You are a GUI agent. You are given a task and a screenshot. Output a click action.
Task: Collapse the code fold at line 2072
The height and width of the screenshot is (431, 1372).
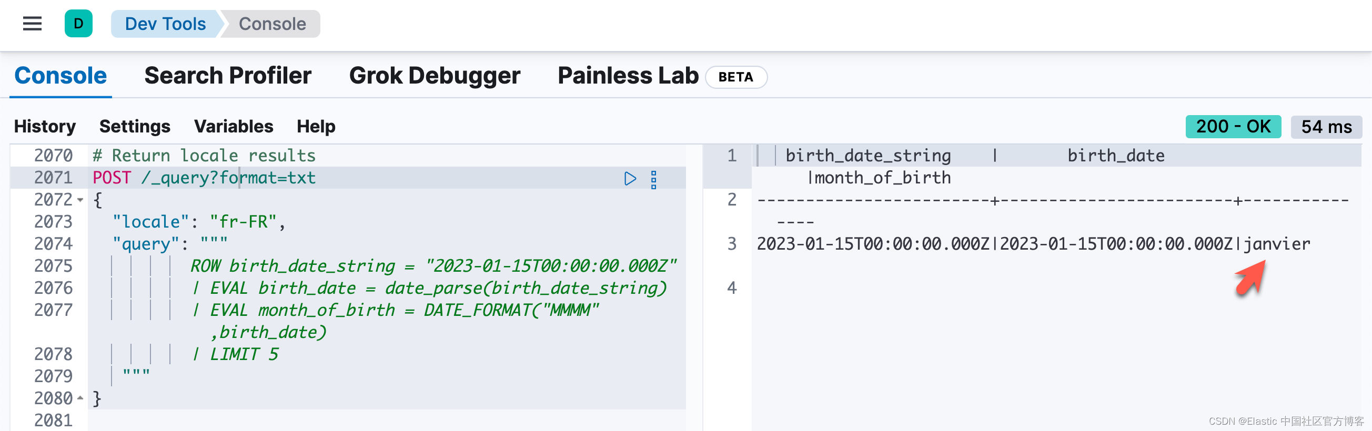click(80, 200)
